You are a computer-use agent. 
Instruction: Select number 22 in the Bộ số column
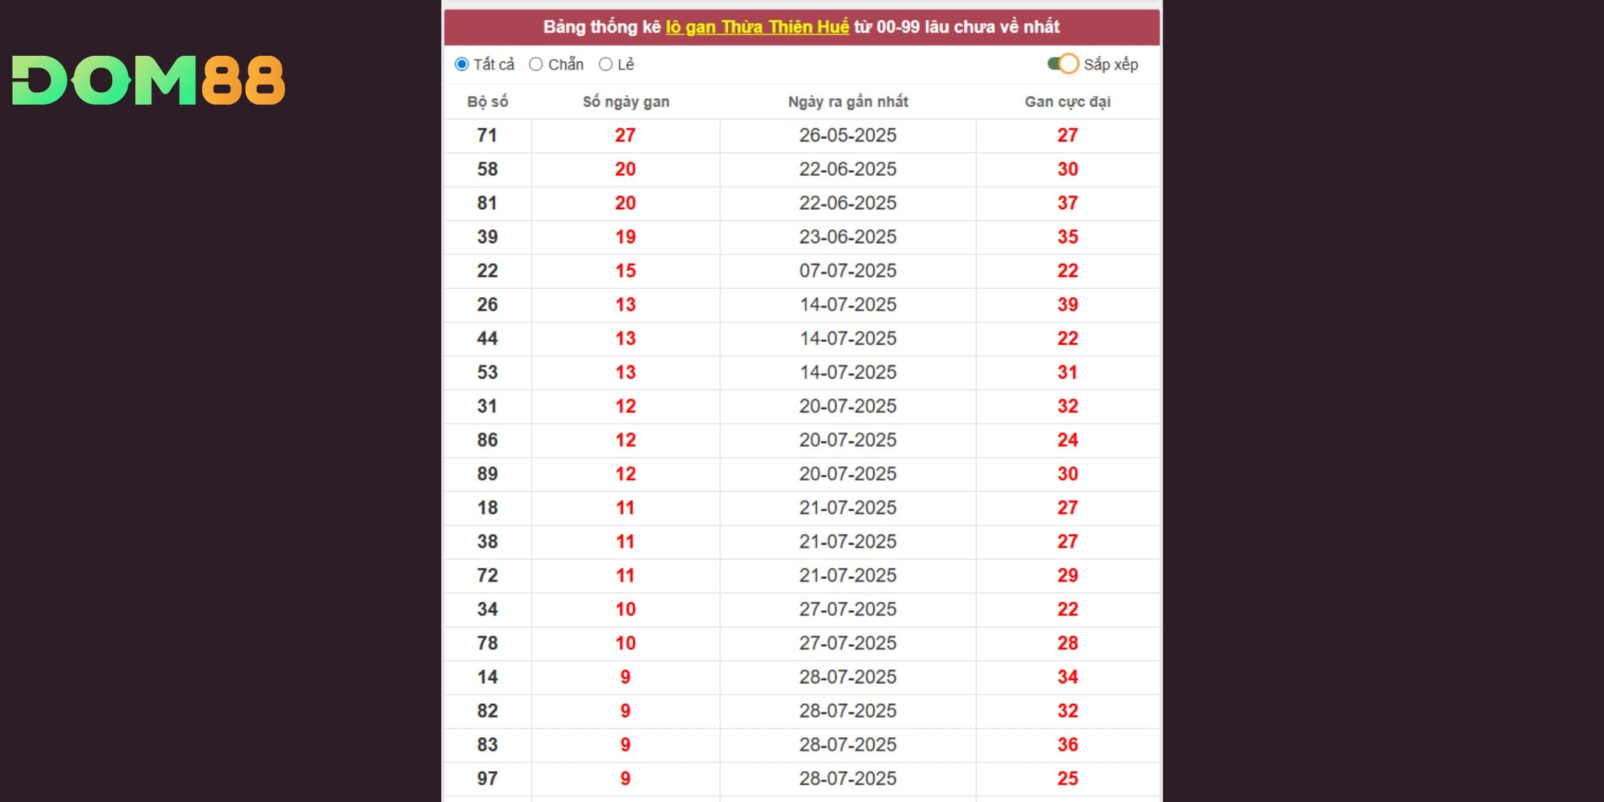488,271
